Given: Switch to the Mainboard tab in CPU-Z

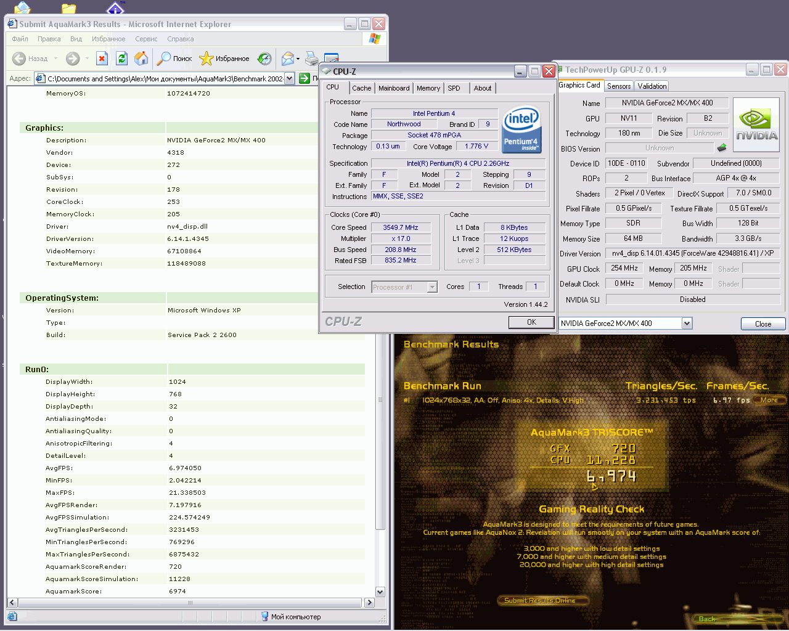Looking at the screenshot, I should 394,88.
